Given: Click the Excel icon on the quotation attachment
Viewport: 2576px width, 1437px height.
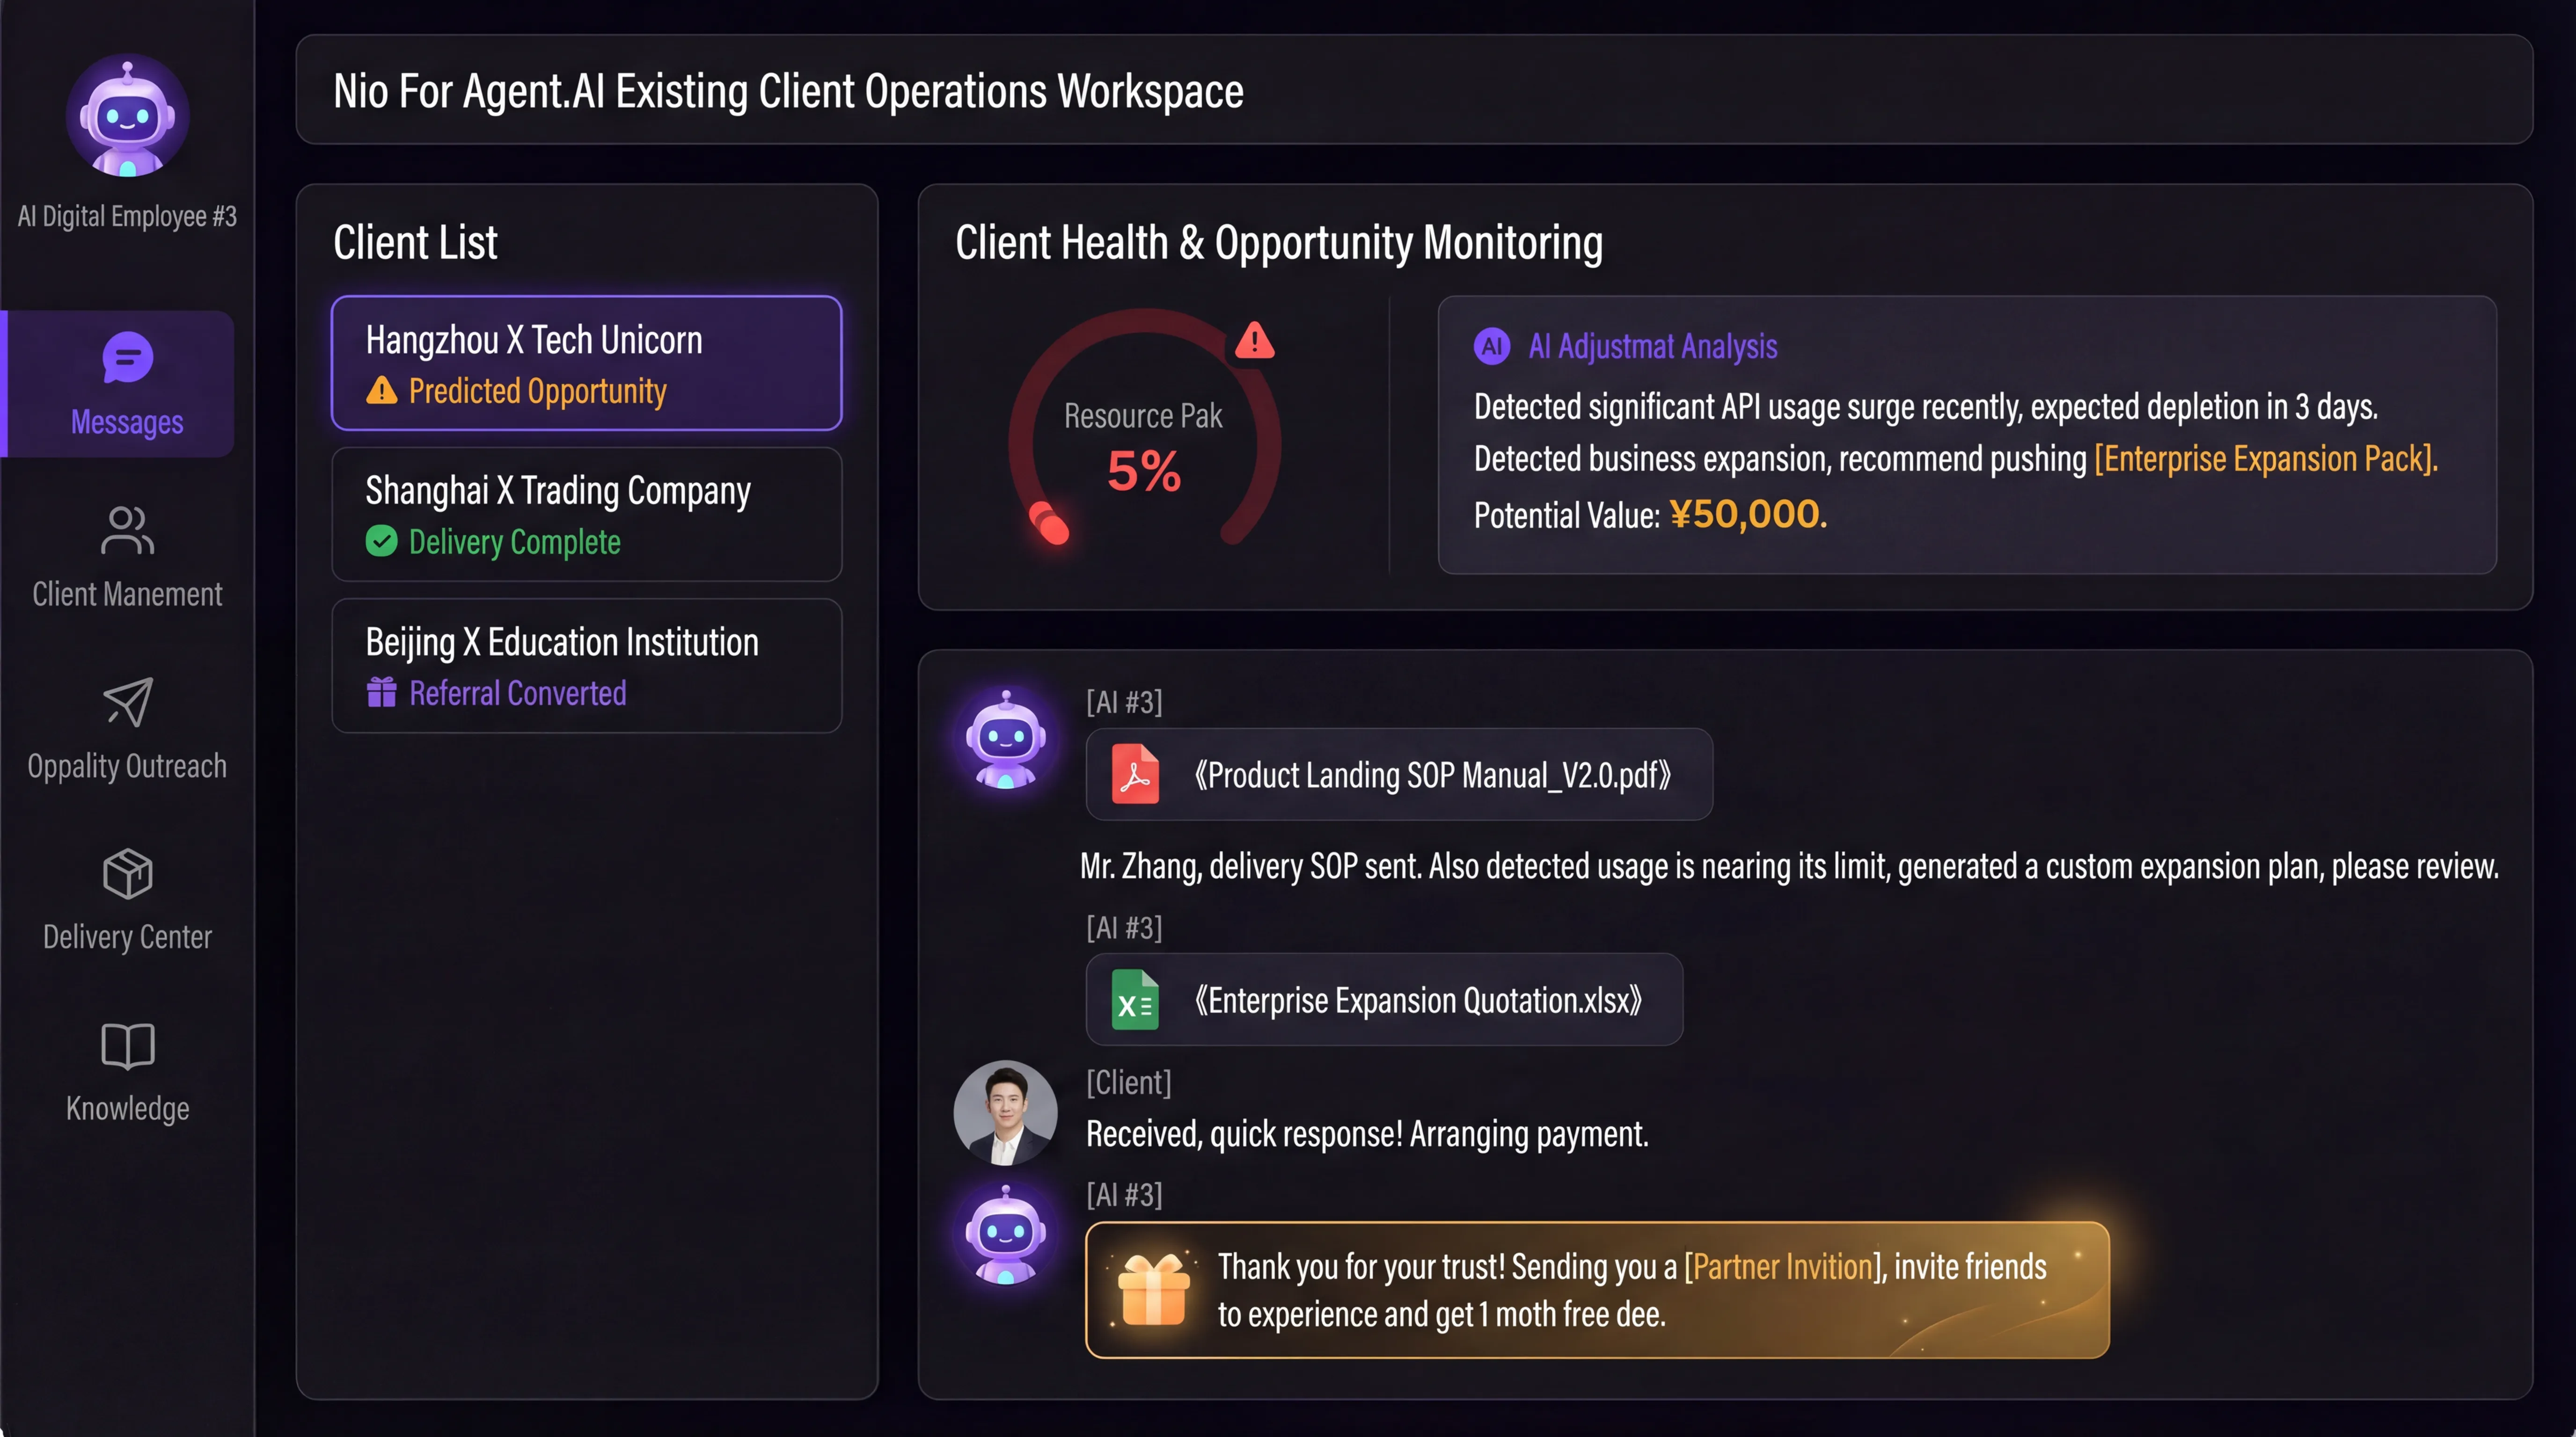Looking at the screenshot, I should (1135, 999).
